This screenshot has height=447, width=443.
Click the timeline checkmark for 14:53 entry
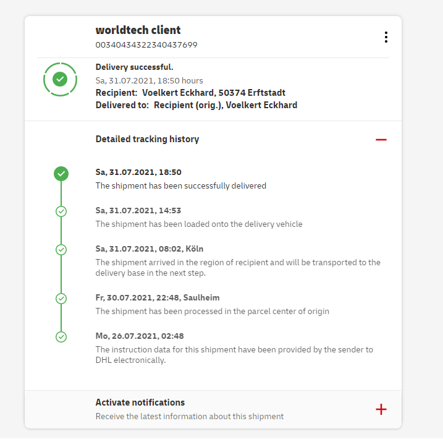(x=61, y=211)
